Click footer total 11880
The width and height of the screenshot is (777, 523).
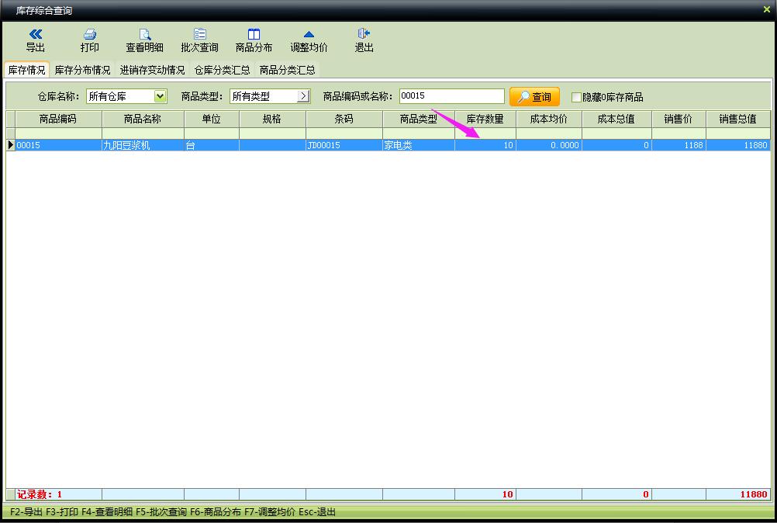[754, 494]
